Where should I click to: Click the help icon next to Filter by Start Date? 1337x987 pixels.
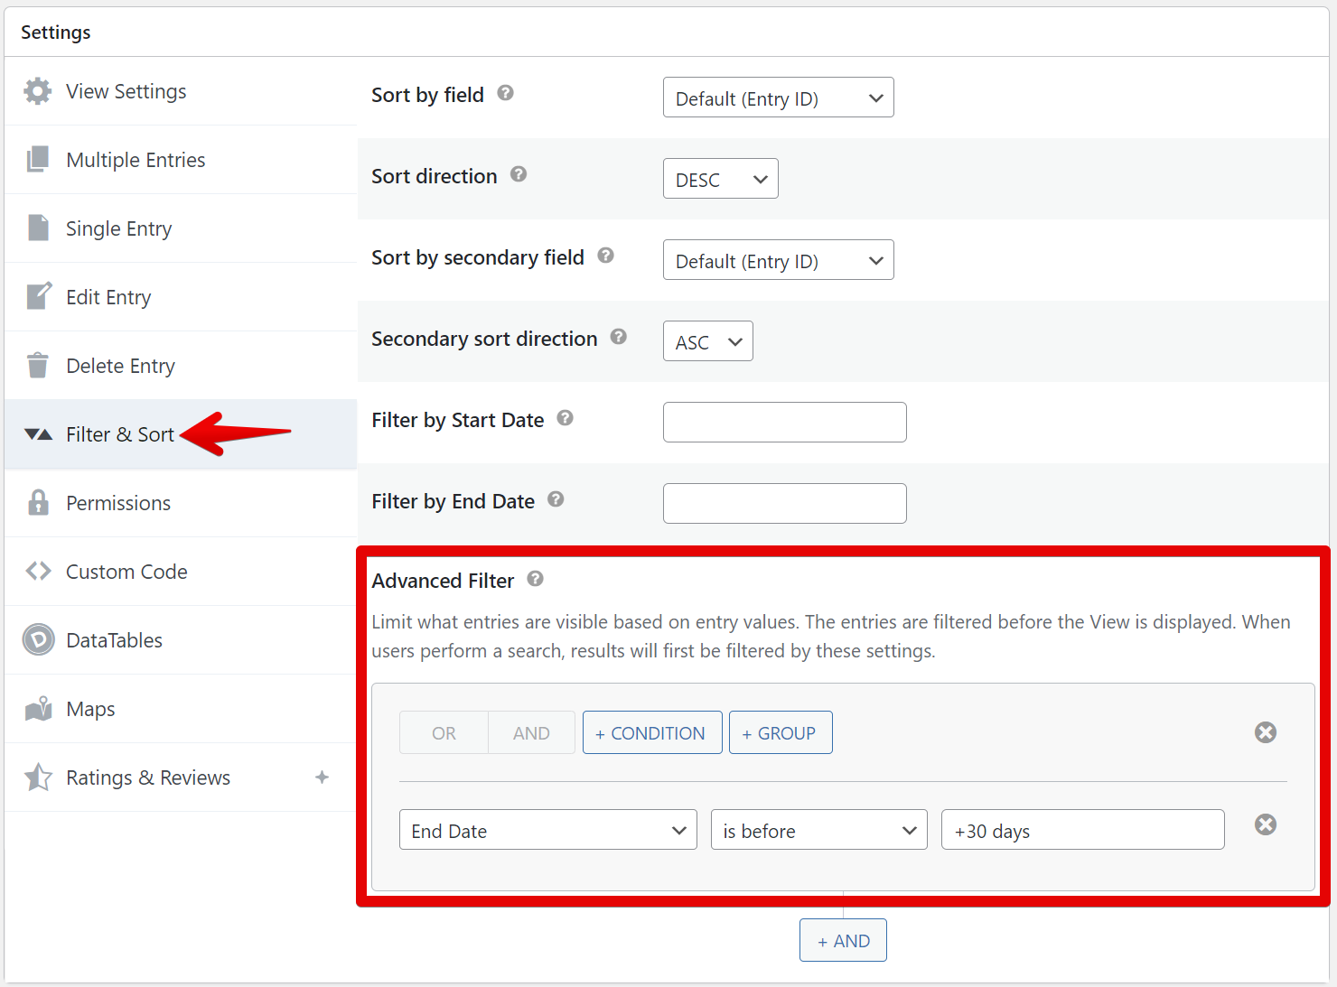[566, 418]
